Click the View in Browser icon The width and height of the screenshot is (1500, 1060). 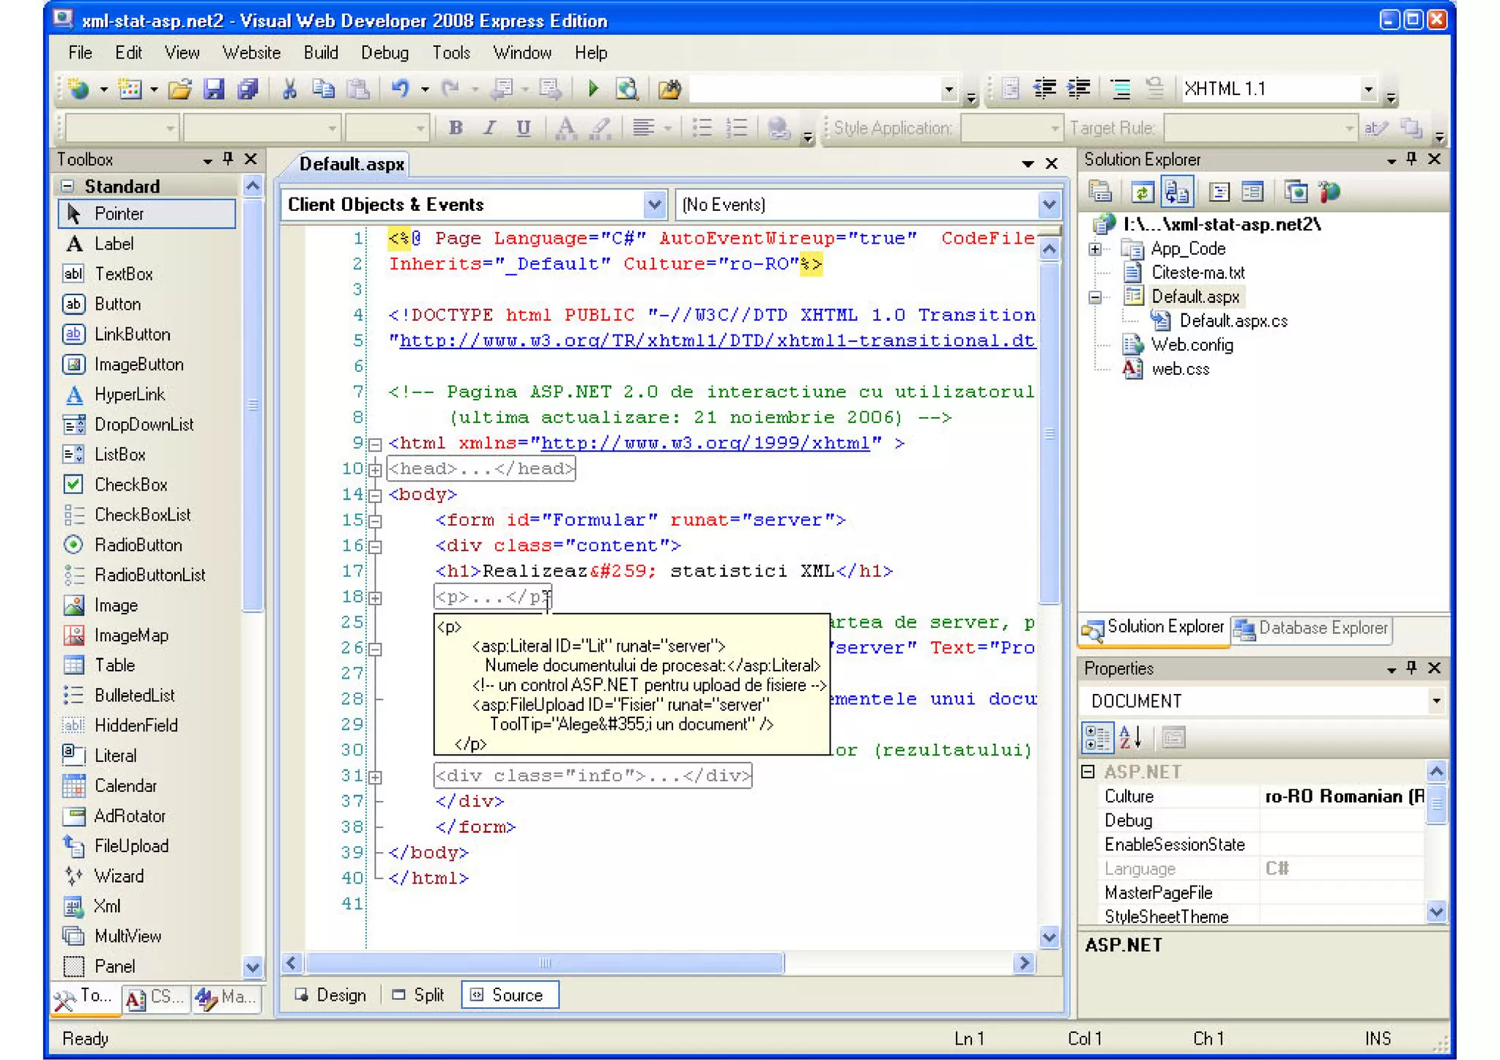(627, 89)
